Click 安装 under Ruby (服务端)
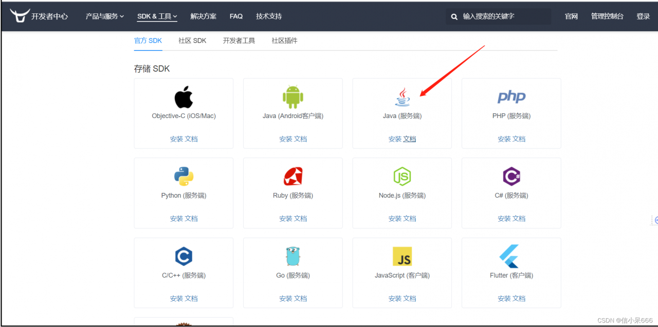The height and width of the screenshot is (327, 658). [x=286, y=219]
